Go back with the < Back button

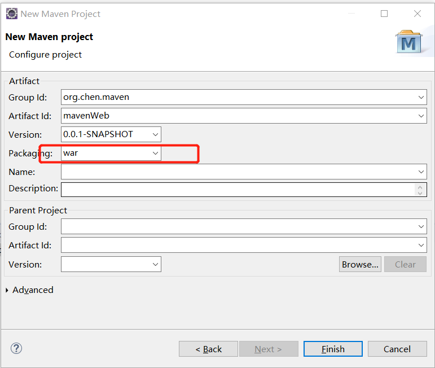point(208,349)
